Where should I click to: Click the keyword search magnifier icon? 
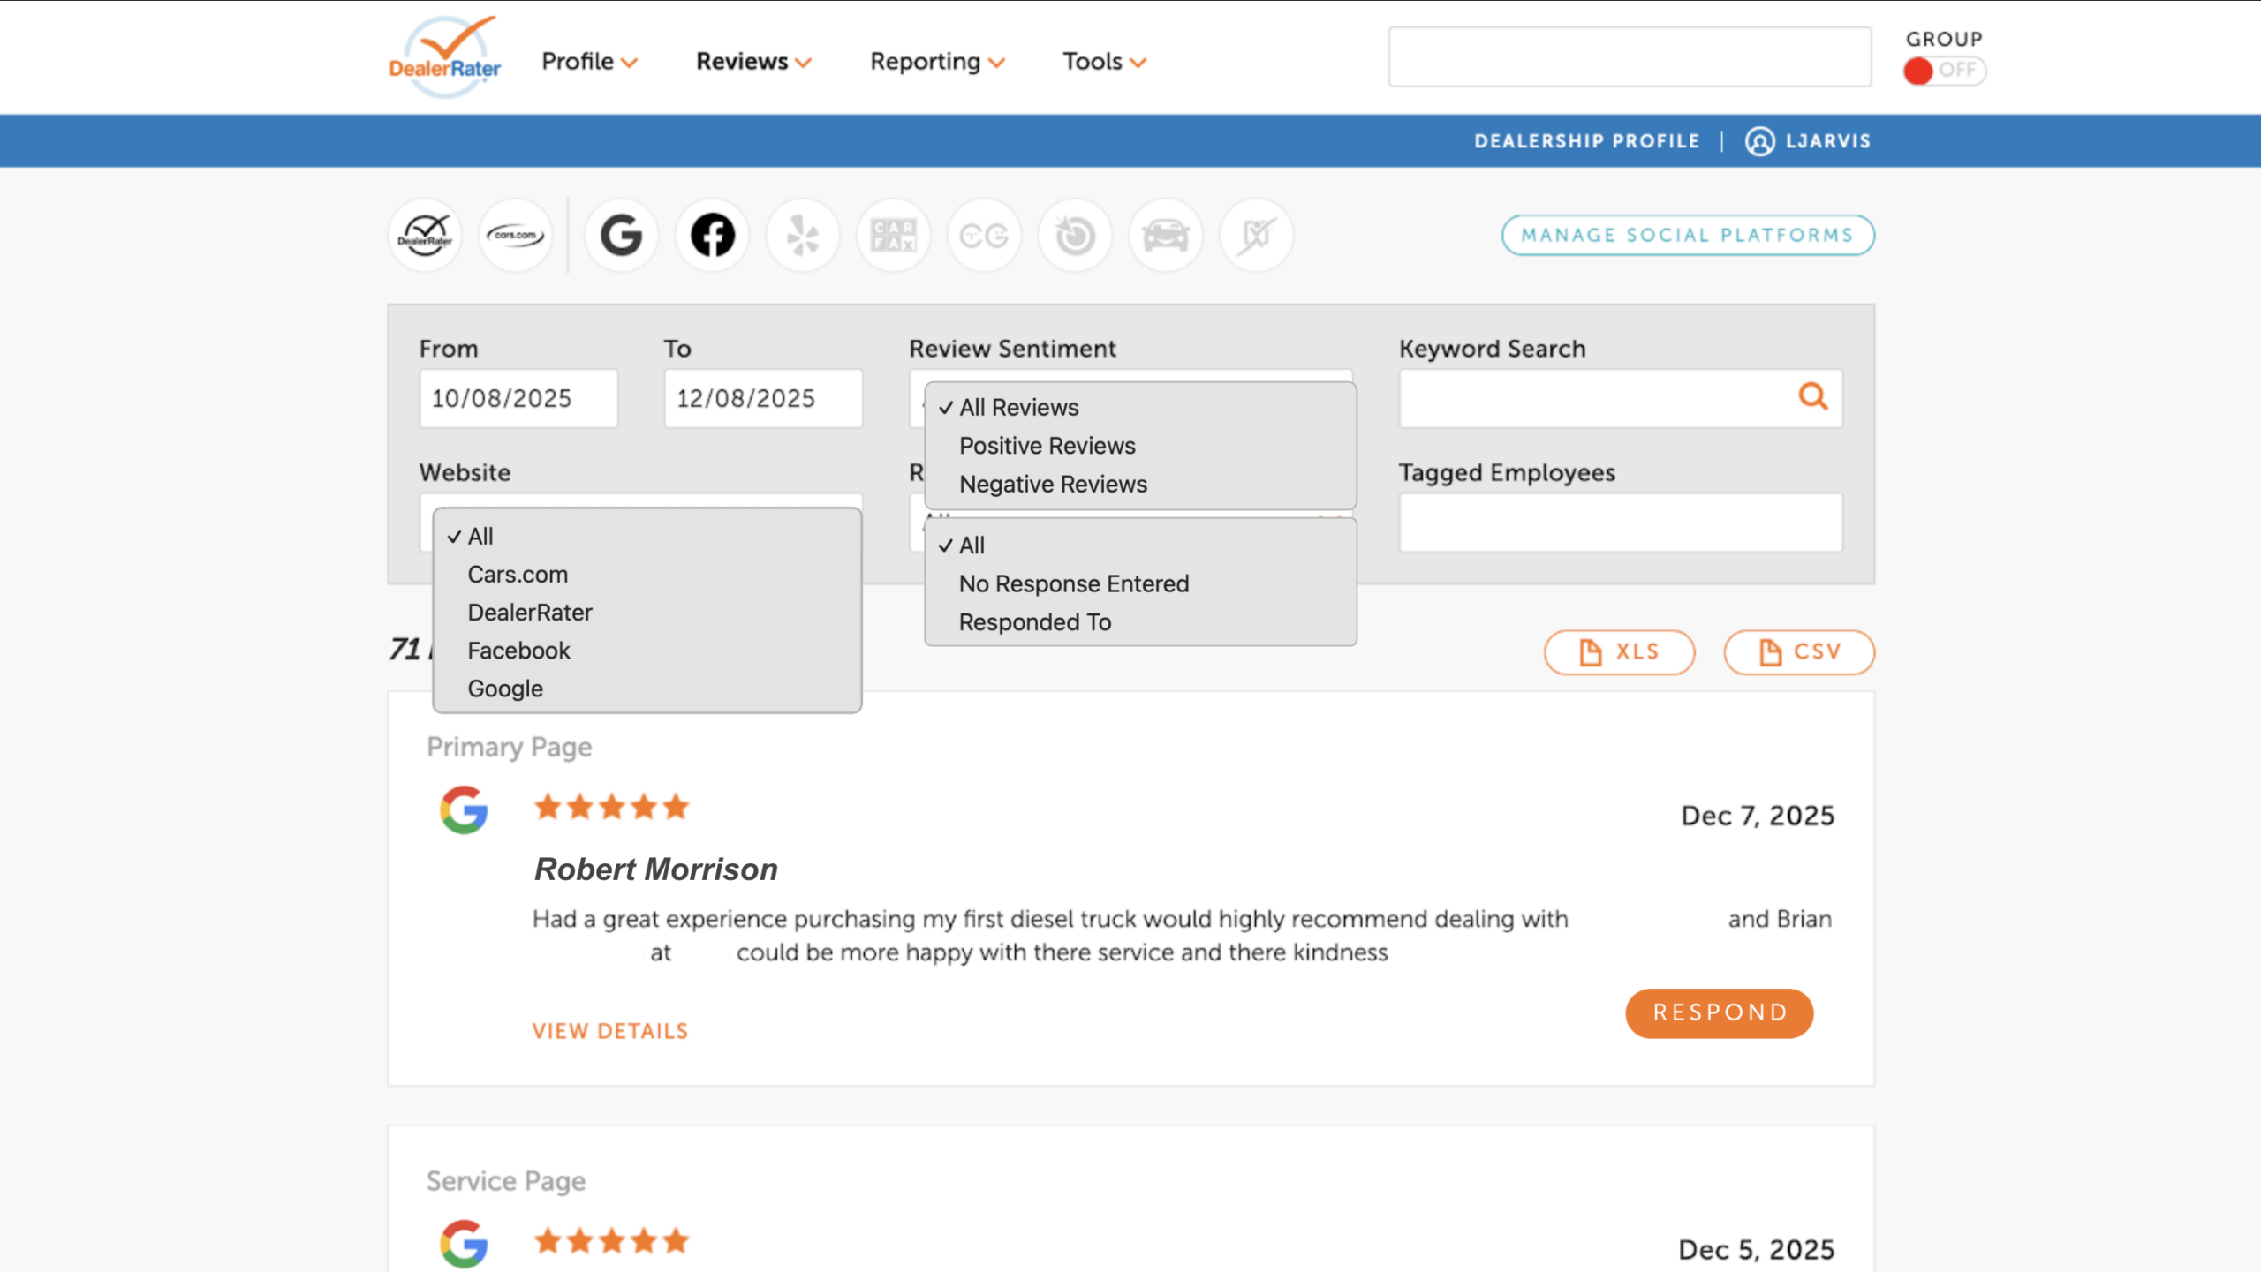1813,396
